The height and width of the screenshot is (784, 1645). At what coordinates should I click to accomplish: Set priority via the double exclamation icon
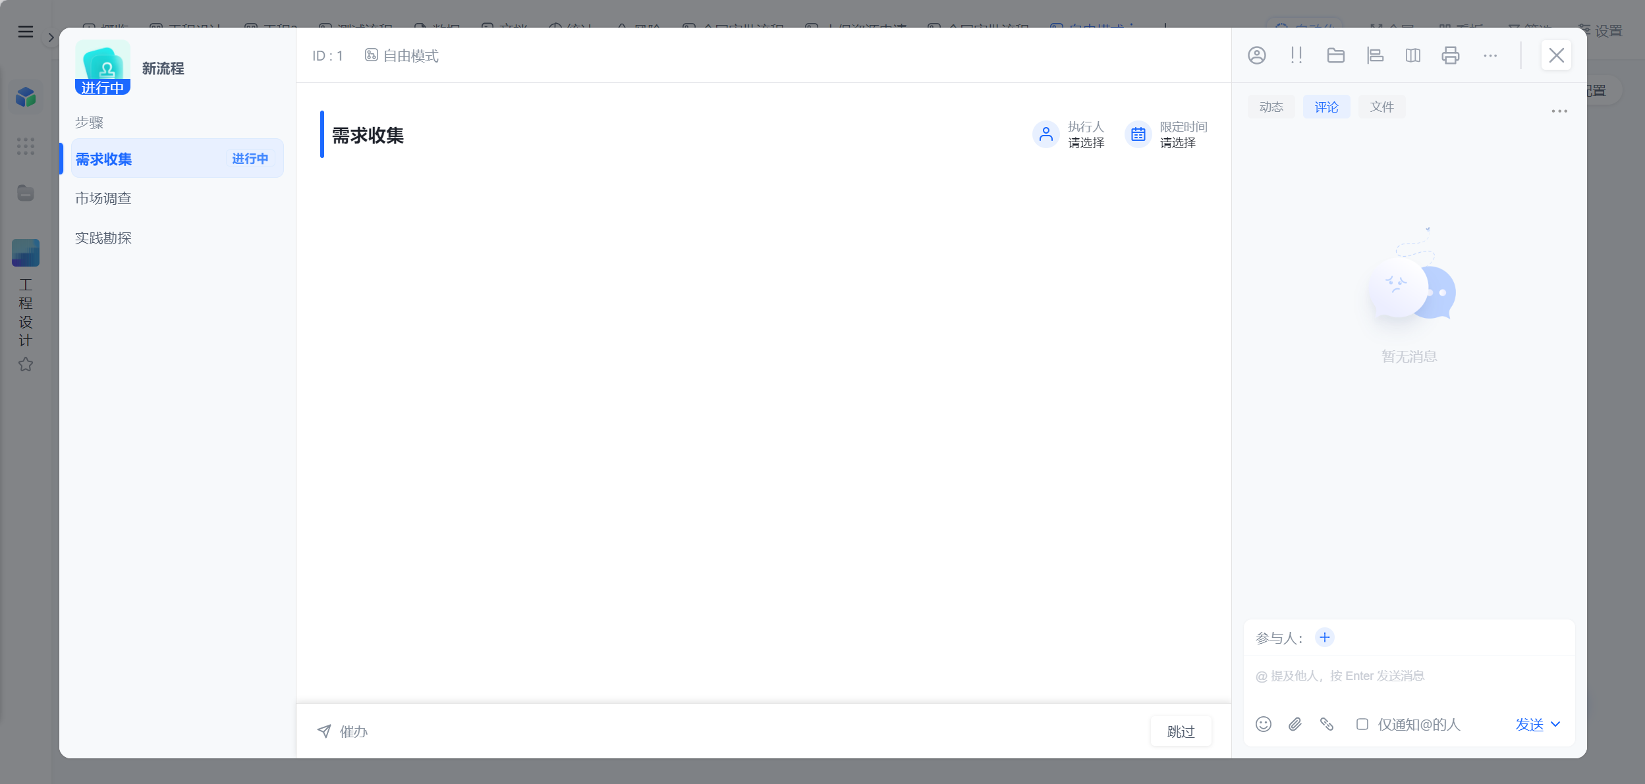(1296, 56)
